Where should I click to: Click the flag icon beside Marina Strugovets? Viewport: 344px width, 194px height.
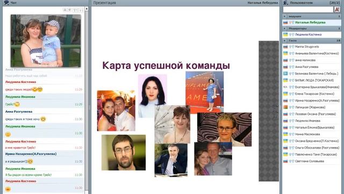coord(285,47)
